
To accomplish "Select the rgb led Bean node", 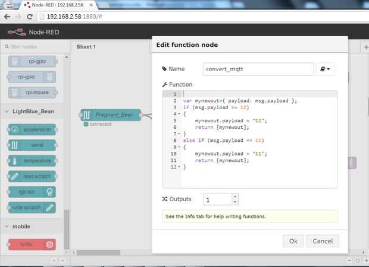I will [32, 192].
